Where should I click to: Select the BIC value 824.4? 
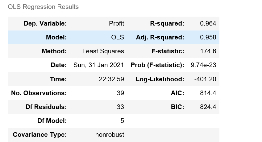208,107
